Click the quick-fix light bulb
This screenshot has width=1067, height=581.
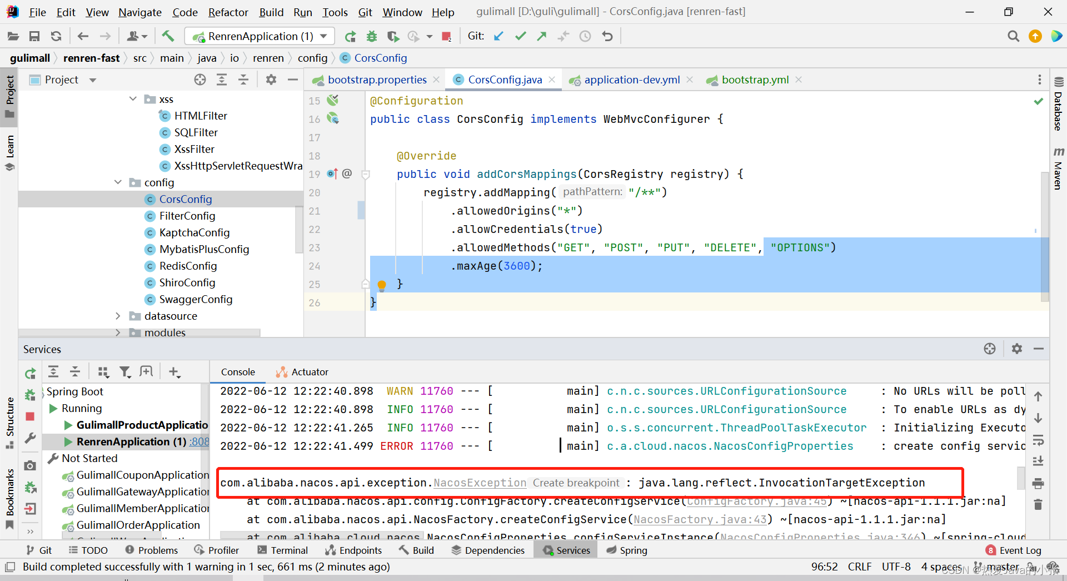[x=382, y=285]
